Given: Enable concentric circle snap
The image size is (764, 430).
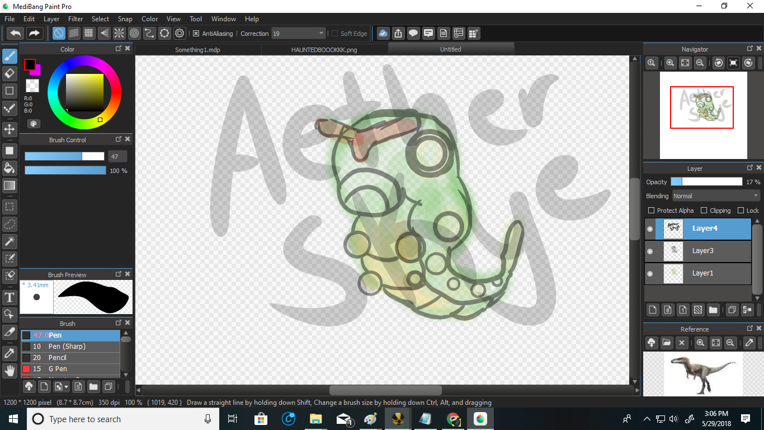Looking at the screenshot, I should point(134,34).
